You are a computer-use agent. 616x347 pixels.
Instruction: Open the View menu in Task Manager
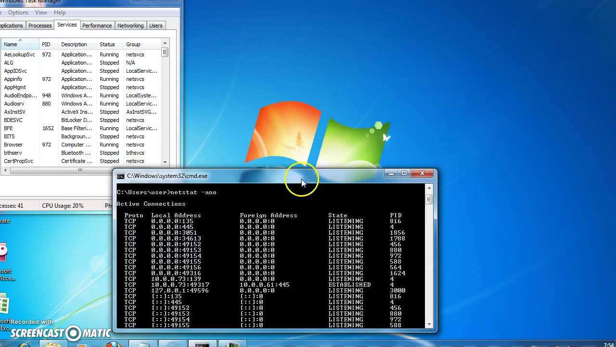pos(41,13)
